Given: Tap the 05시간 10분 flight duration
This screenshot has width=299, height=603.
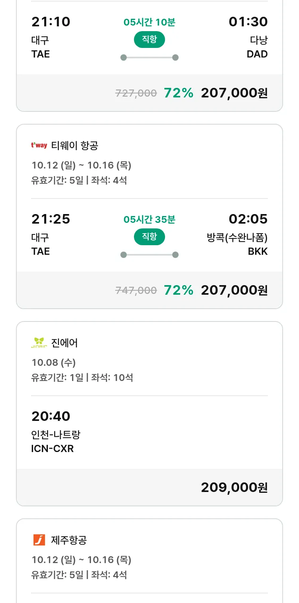Looking at the screenshot, I should point(149,22).
